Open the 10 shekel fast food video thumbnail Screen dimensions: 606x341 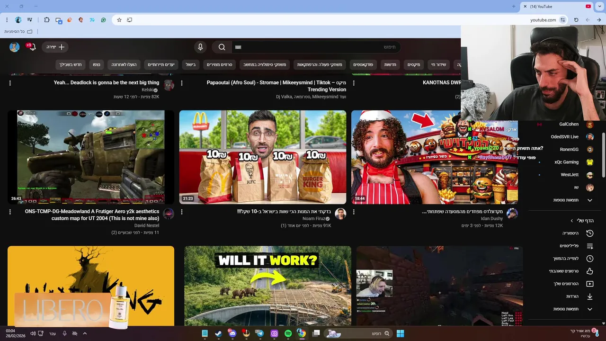[263, 157]
